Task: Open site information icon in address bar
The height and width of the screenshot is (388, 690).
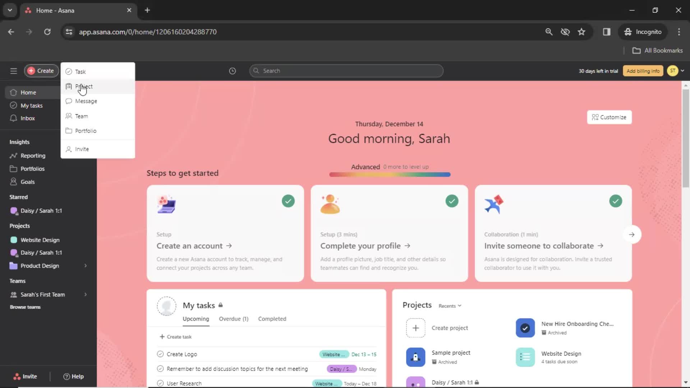Action: 69,32
